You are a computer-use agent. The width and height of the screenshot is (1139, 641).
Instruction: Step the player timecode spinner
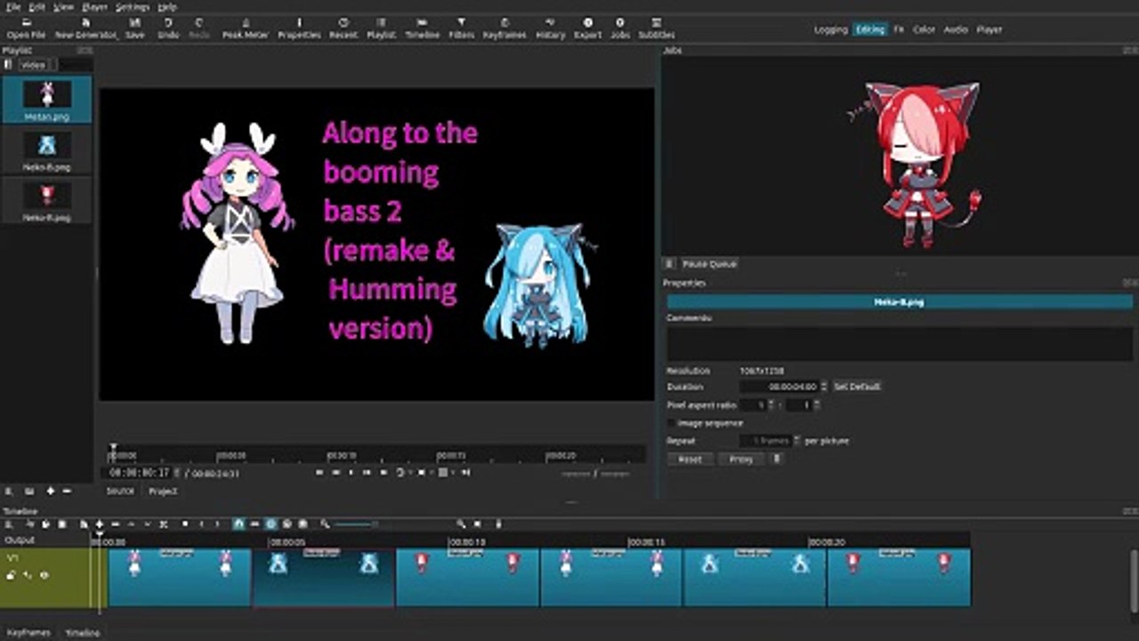177,473
